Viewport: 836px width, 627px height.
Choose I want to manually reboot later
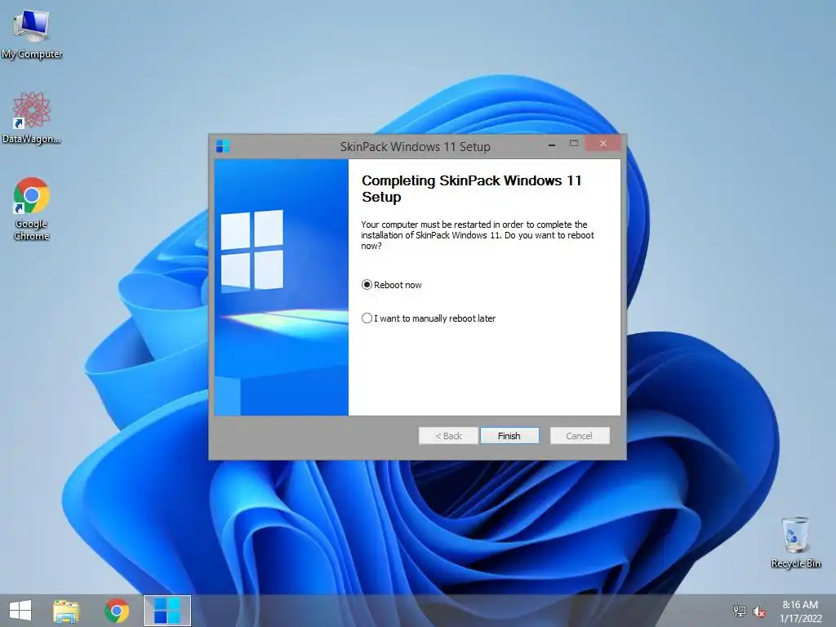(429, 318)
